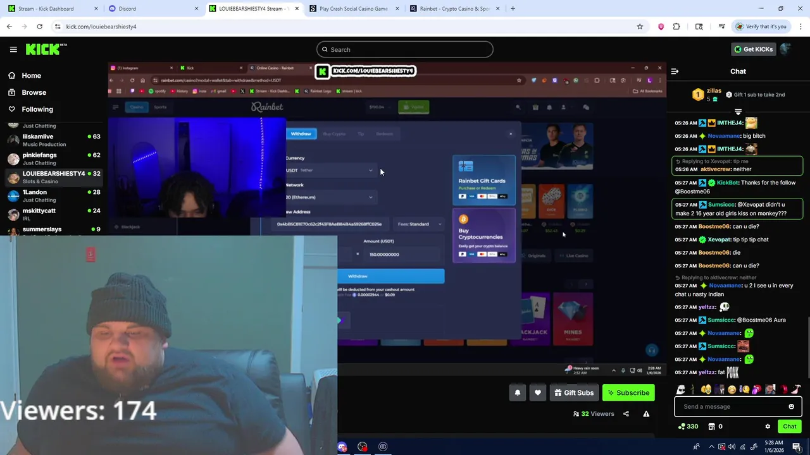Click Xevopat username in the tip tip tip chat message

tap(719, 240)
